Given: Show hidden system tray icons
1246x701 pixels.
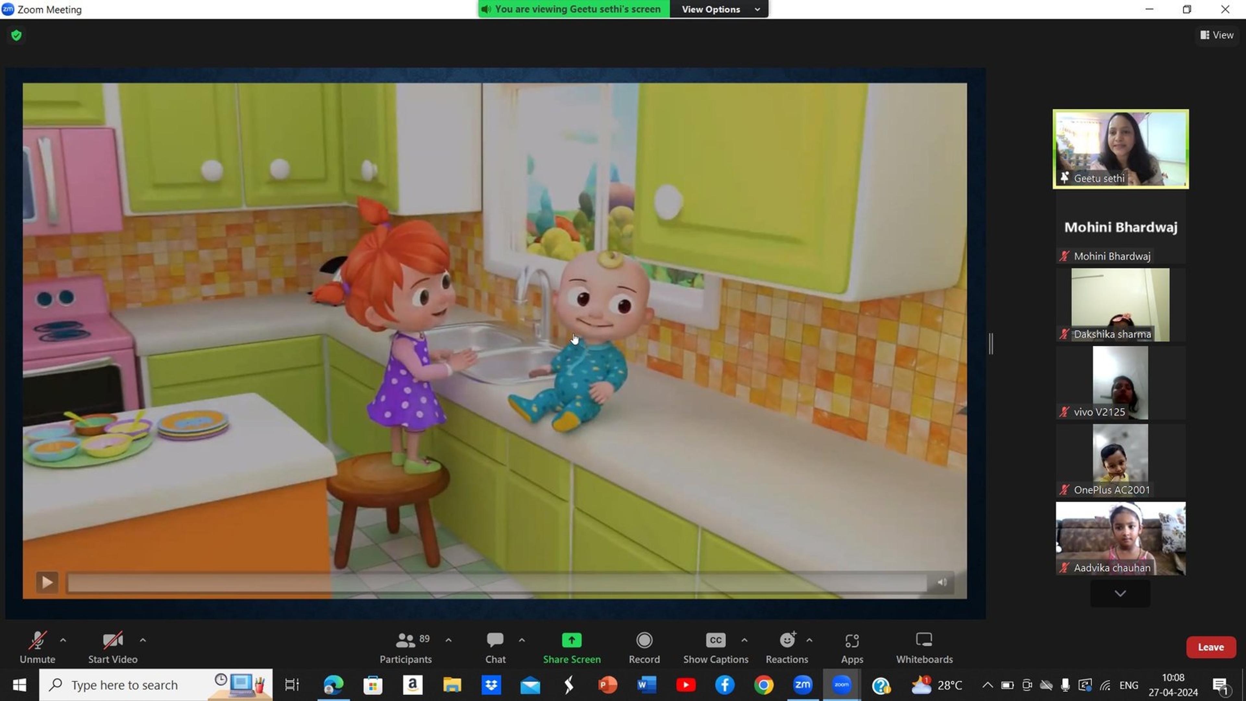Looking at the screenshot, I should pyautogui.click(x=987, y=685).
